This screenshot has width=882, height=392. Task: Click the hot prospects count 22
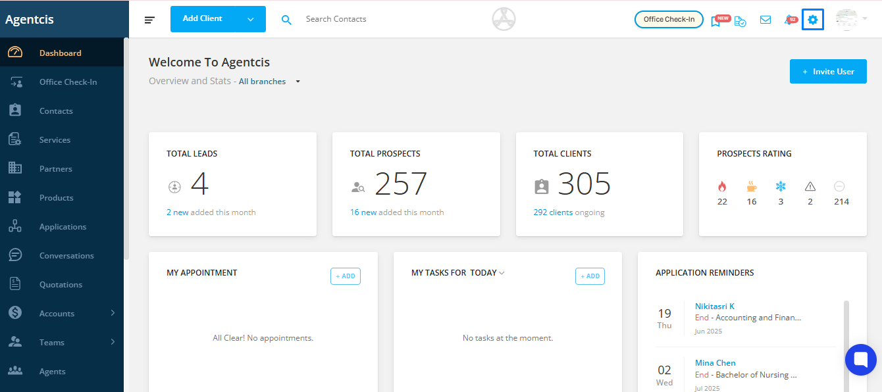click(x=722, y=202)
